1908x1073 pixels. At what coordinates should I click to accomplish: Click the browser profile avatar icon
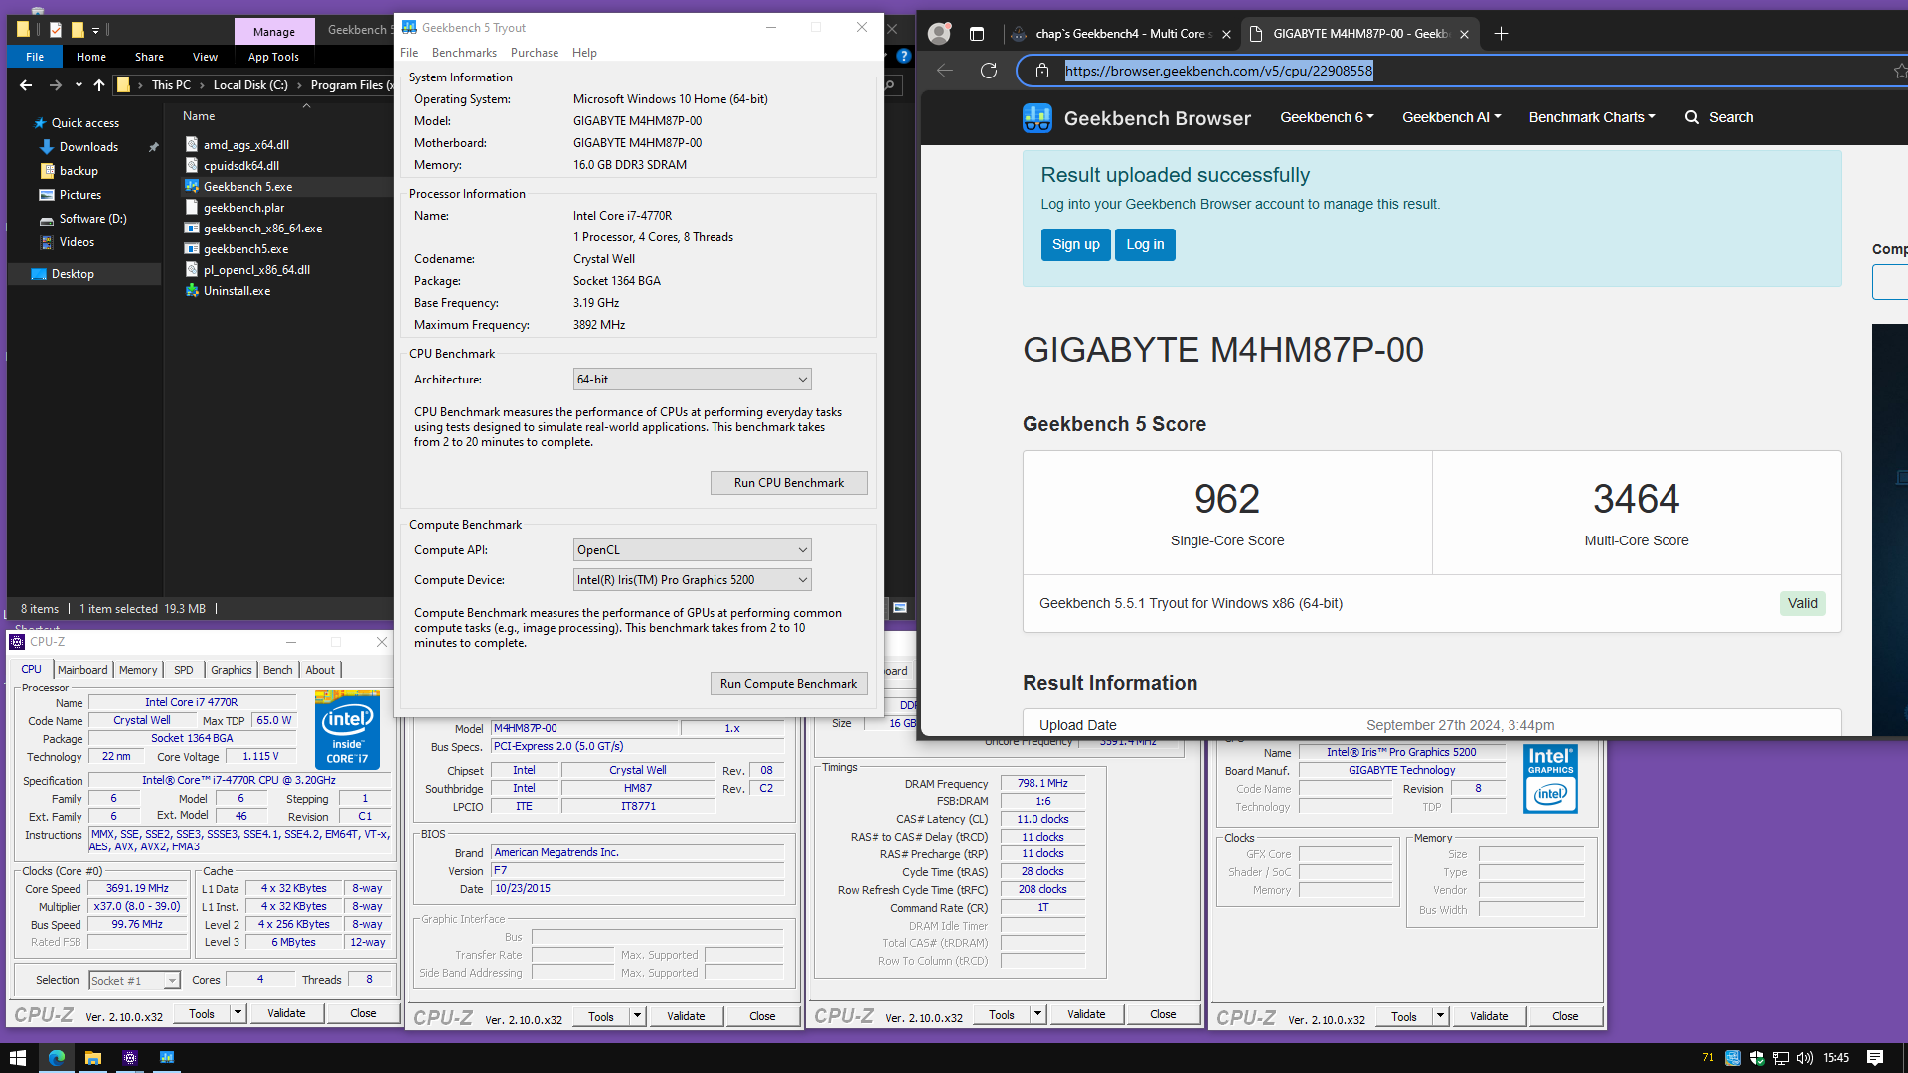tap(939, 34)
